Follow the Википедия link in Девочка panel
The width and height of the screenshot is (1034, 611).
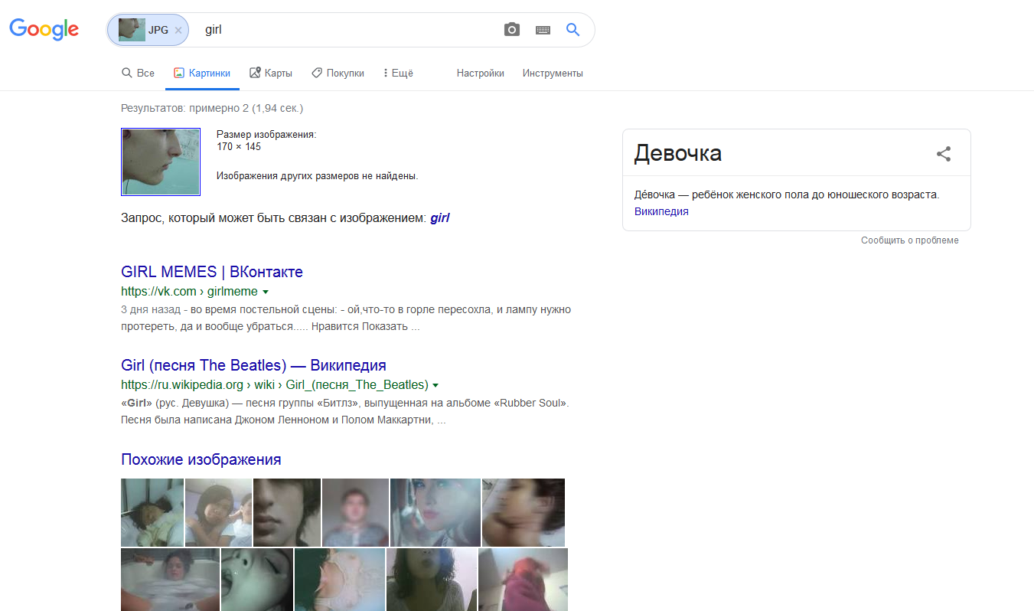(661, 211)
